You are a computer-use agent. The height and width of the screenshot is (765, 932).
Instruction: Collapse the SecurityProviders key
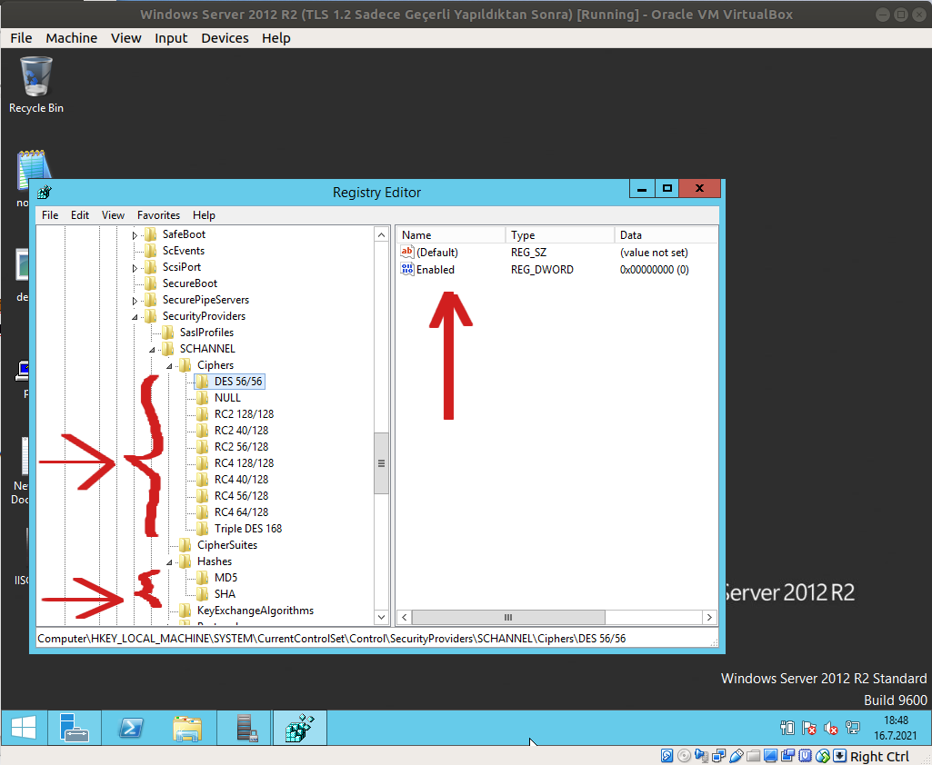click(135, 317)
